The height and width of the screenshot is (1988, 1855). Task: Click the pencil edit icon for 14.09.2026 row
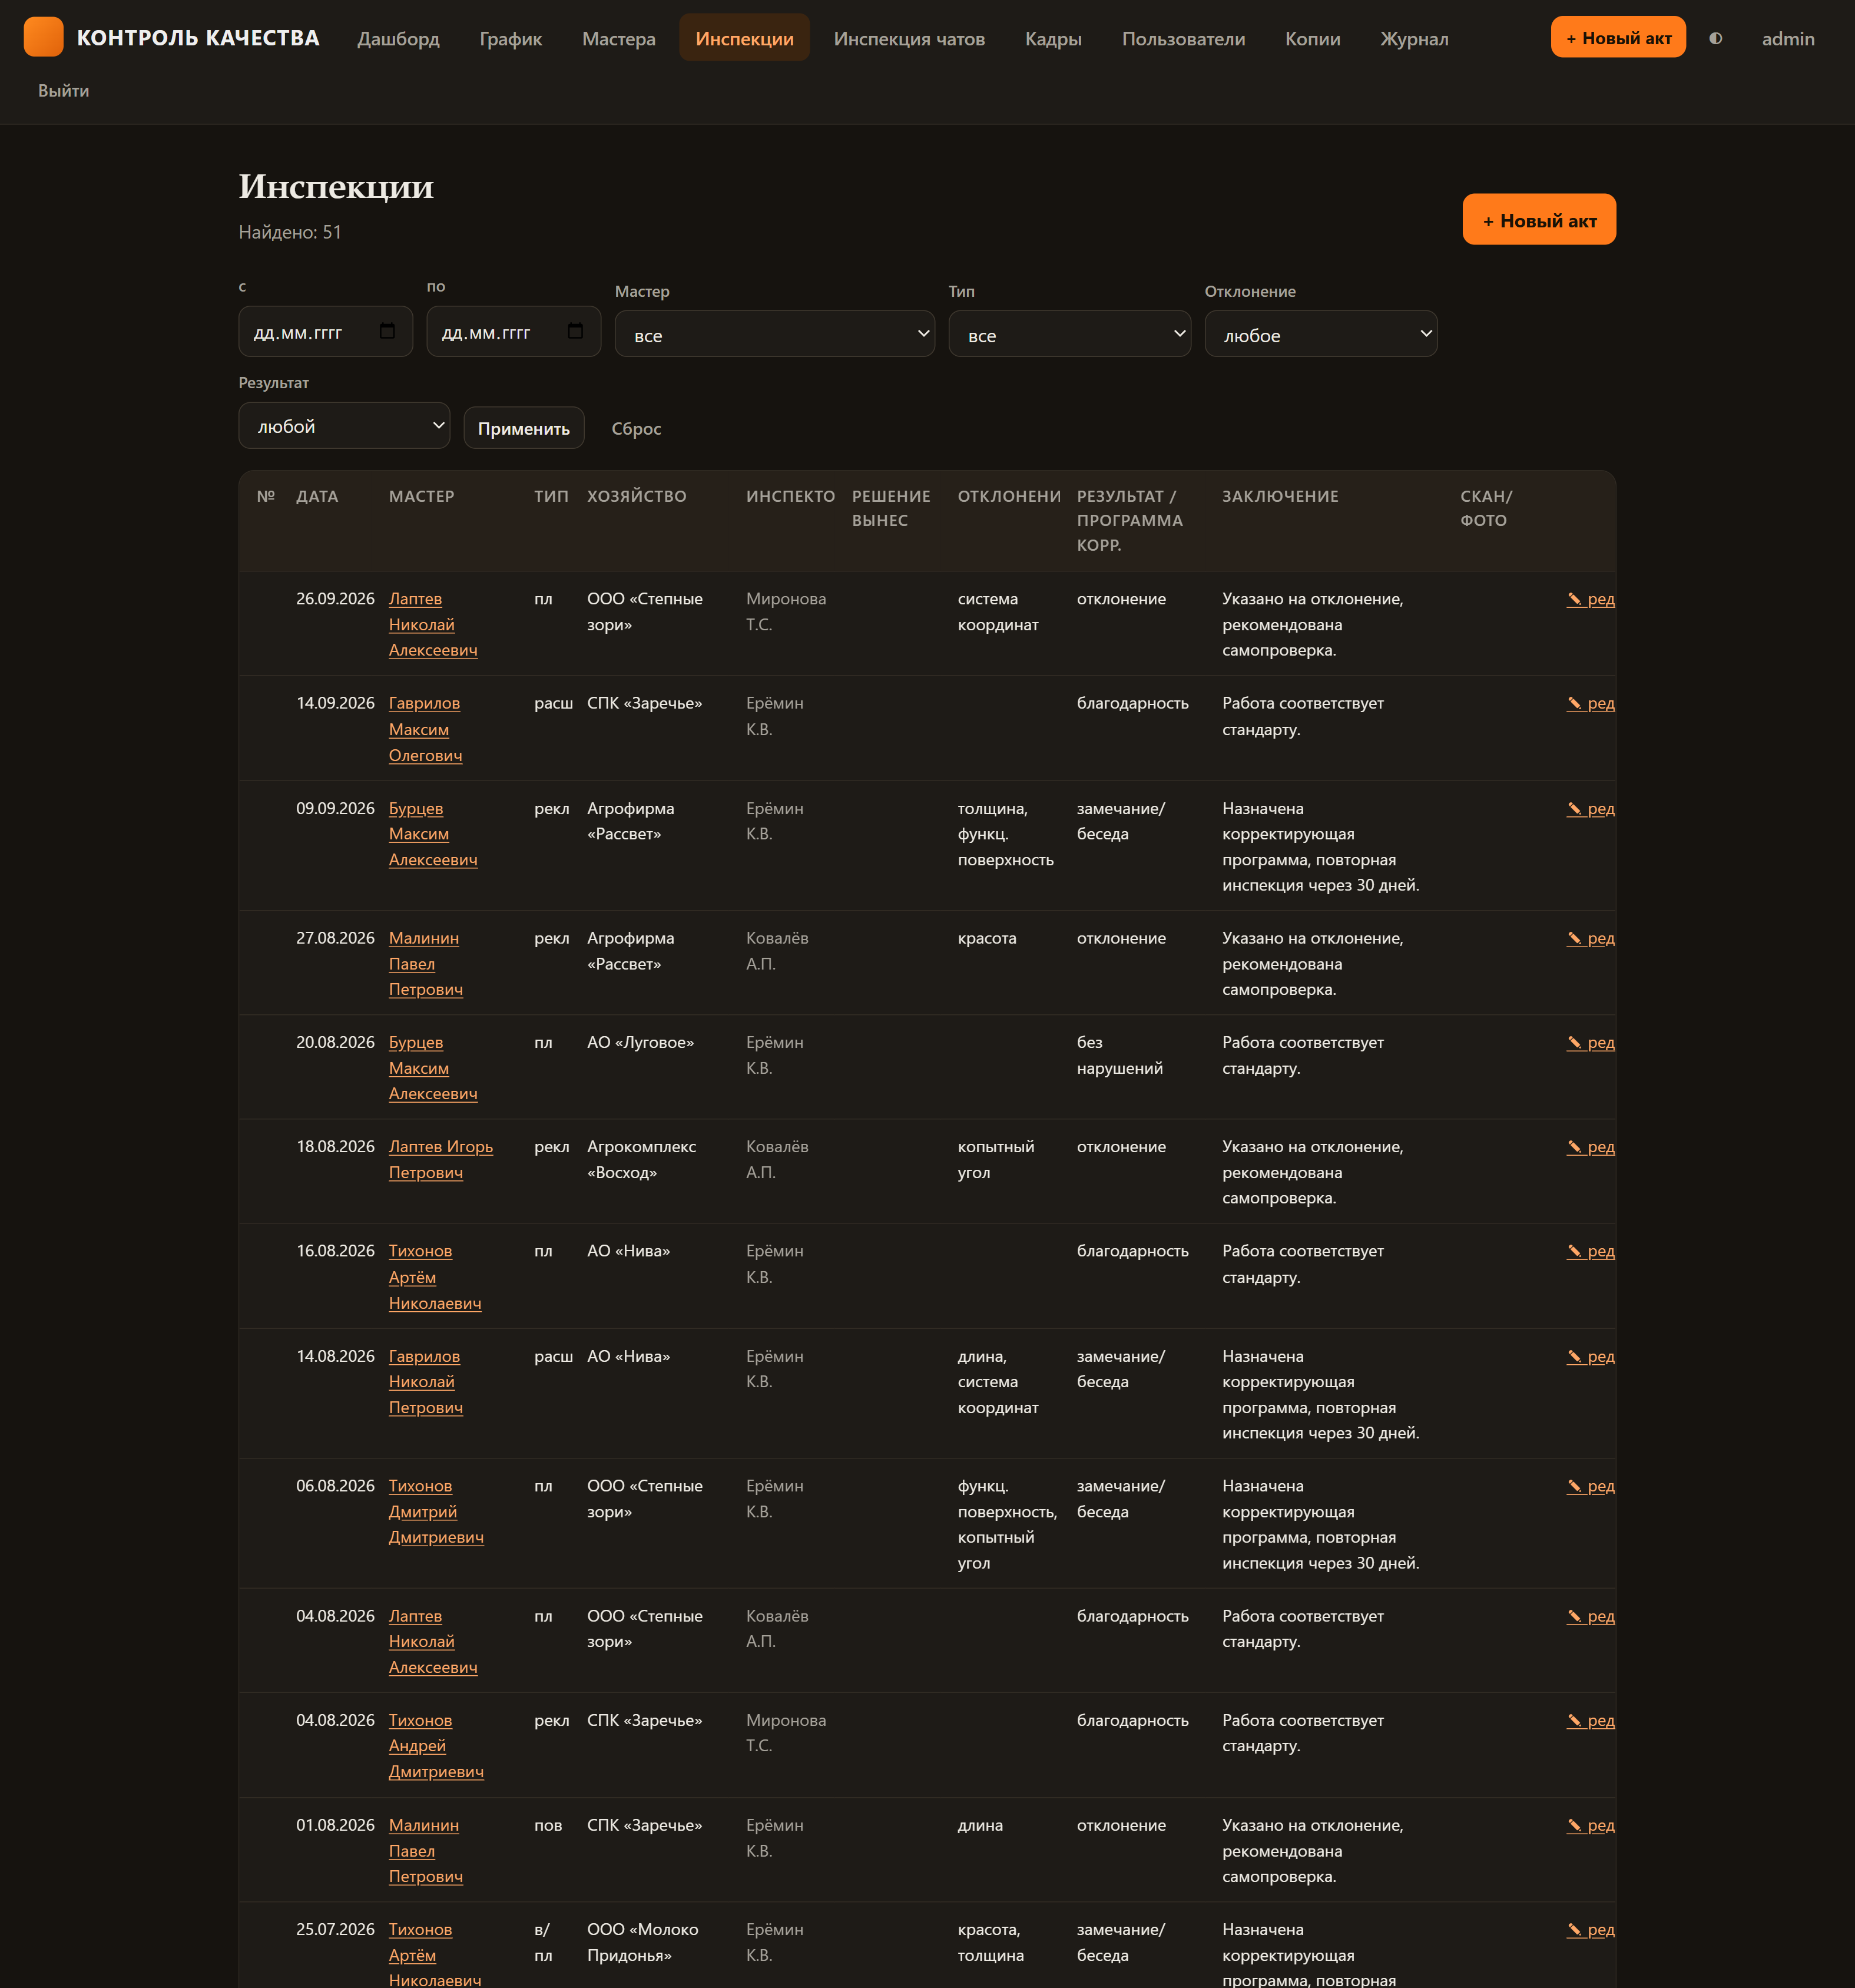pyautogui.click(x=1575, y=703)
